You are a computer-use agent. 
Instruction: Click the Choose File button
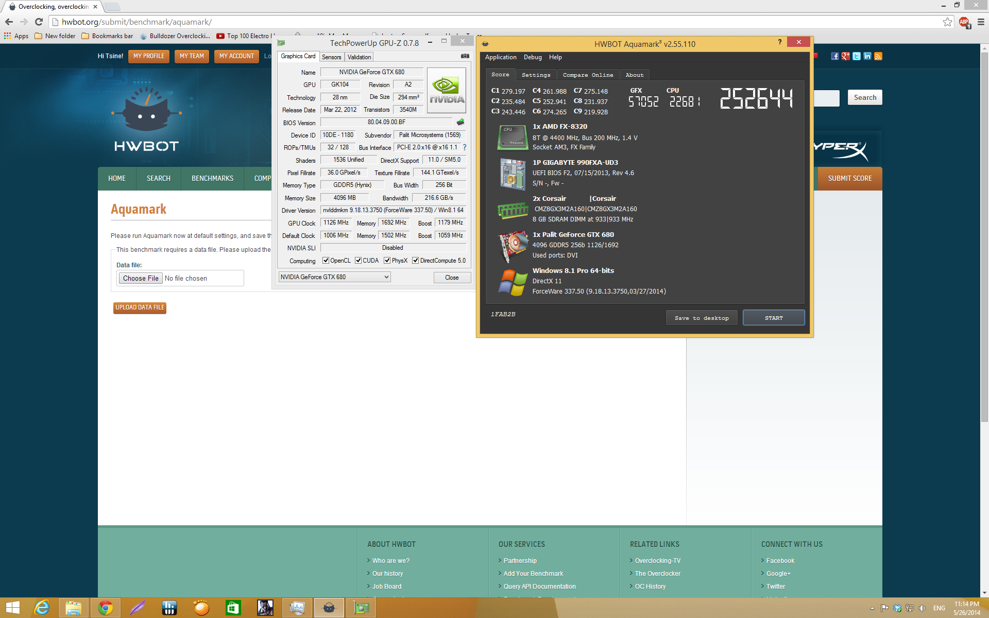(x=141, y=278)
